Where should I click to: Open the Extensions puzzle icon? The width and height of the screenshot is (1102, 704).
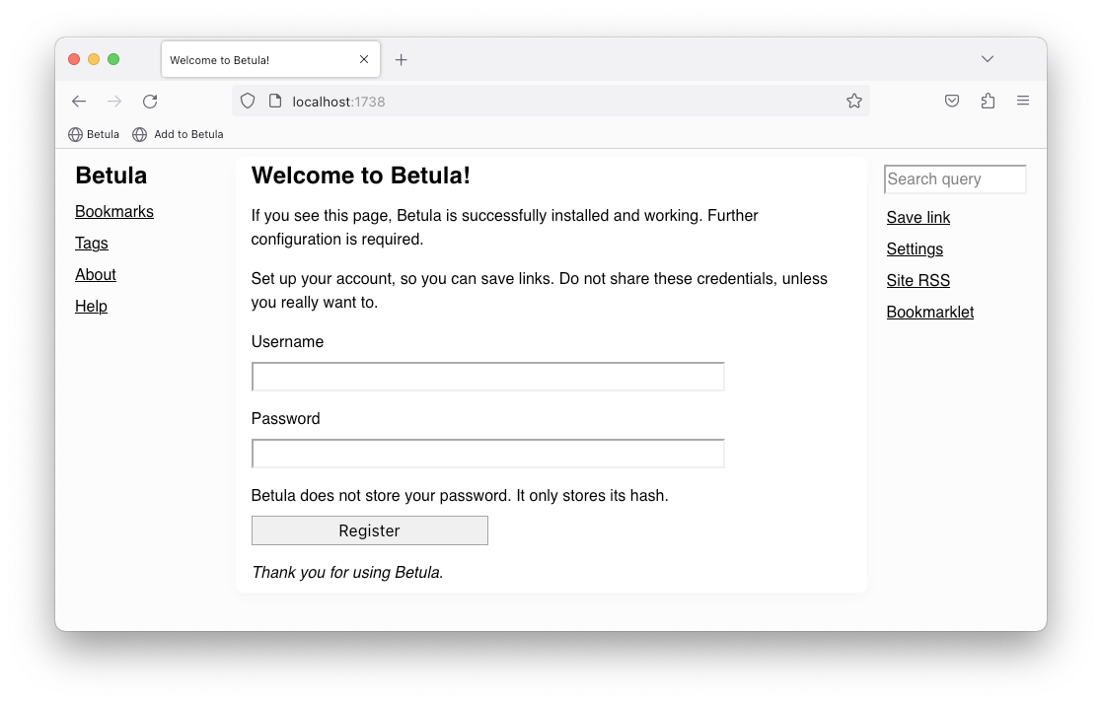[x=988, y=102]
